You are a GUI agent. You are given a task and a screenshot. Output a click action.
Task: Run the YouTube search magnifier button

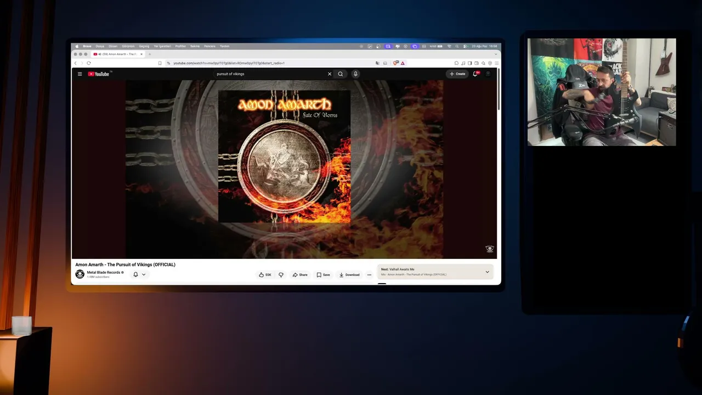341,74
